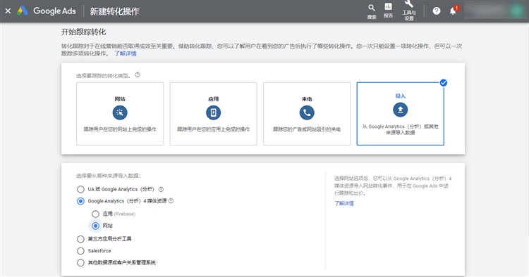Click 从 Google Analytics 或其他来源导入数据 description

pyautogui.click(x=400, y=129)
